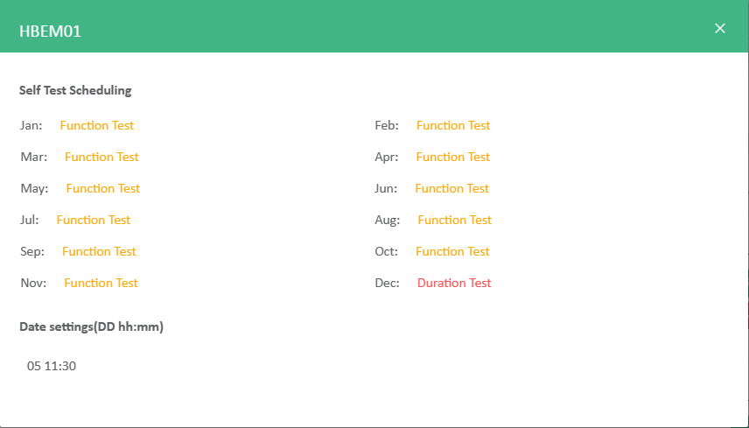Click the Date settings(DD hh:mm) heading
The image size is (749, 428).
[x=91, y=326]
